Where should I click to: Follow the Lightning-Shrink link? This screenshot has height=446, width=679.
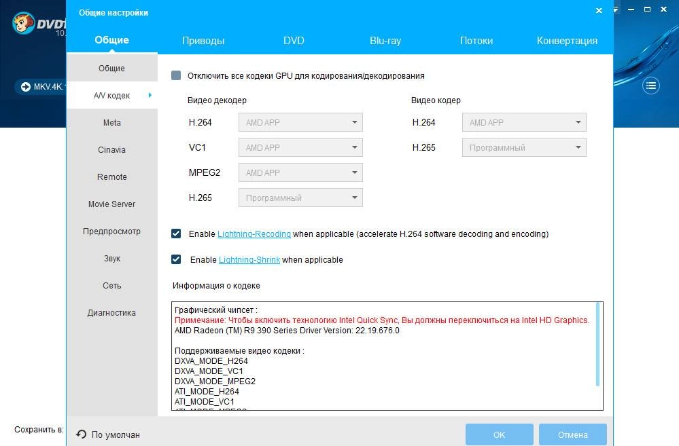pos(249,260)
